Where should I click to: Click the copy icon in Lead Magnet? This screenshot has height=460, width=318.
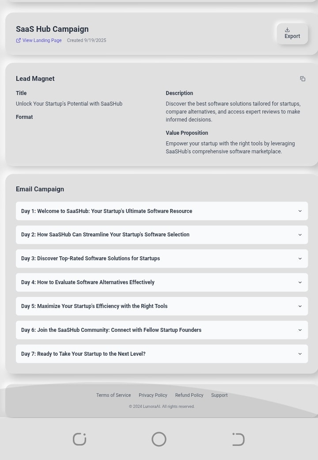coord(303,79)
